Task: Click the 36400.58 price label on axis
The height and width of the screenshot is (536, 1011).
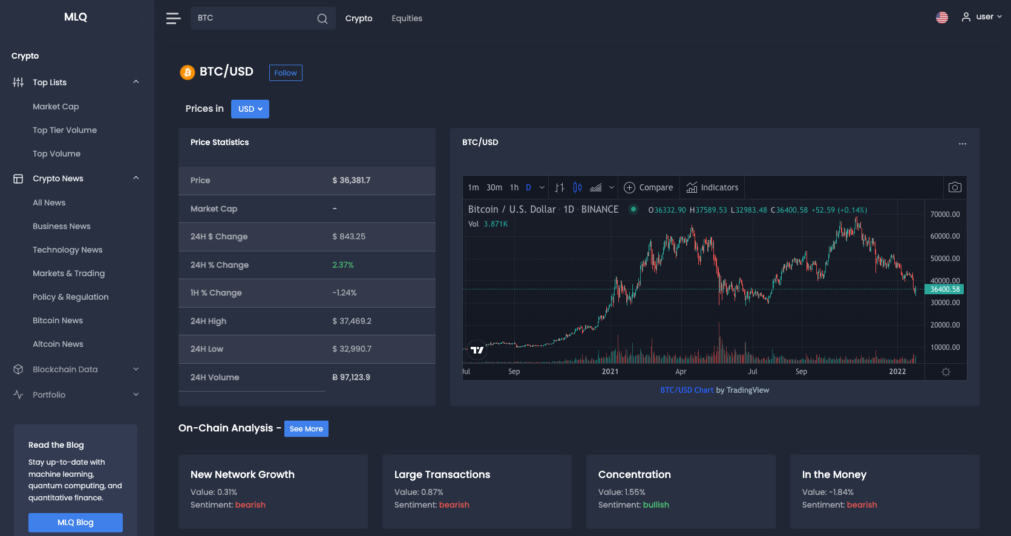Action: [944, 289]
